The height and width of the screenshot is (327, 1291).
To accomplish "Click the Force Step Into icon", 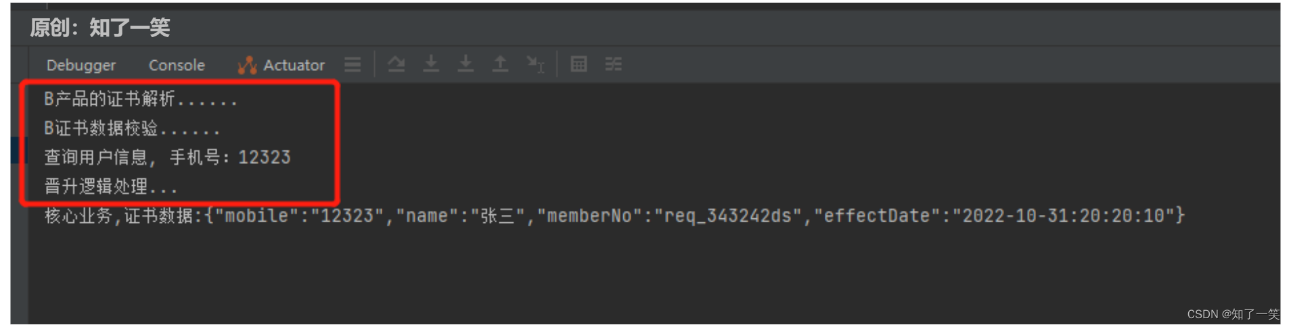I will pyautogui.click(x=466, y=64).
